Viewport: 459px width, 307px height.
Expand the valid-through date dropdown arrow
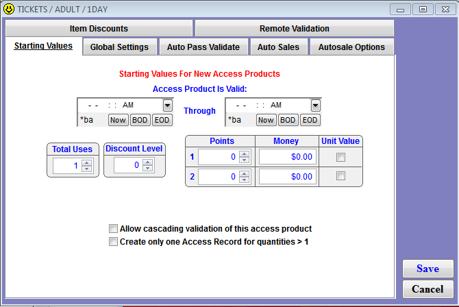coord(316,106)
